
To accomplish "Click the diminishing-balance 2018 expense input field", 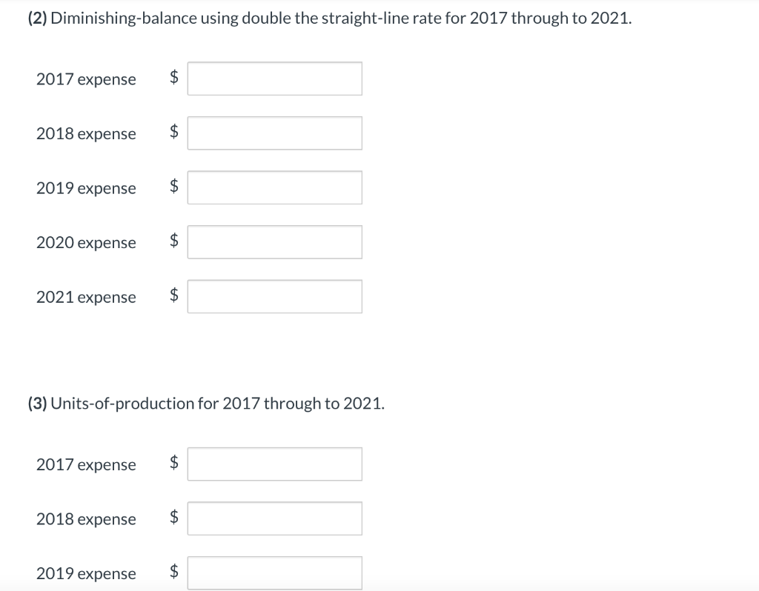I will (x=274, y=133).
